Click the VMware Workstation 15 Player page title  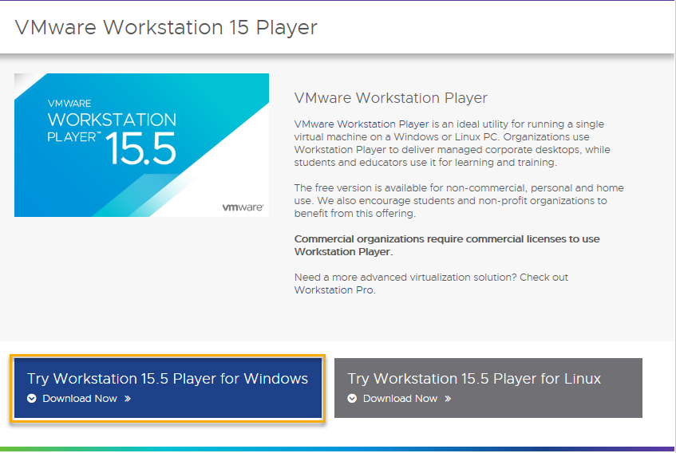point(166,28)
